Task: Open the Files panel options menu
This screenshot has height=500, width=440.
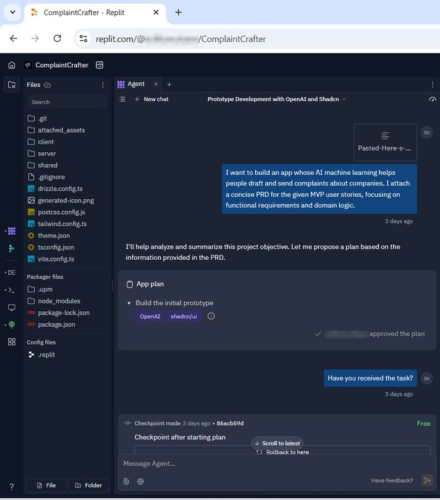Action: [103, 85]
